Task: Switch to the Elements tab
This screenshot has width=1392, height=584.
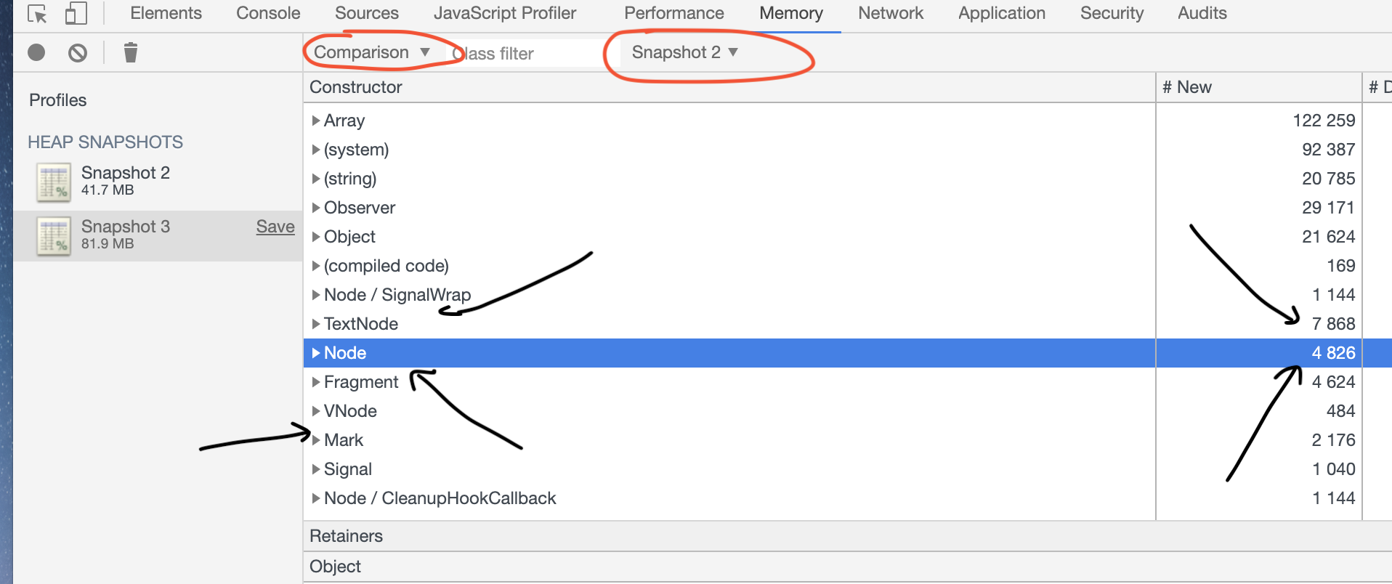Action: [166, 13]
